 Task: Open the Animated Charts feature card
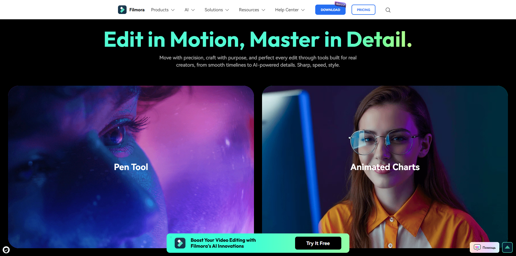pyautogui.click(x=385, y=167)
